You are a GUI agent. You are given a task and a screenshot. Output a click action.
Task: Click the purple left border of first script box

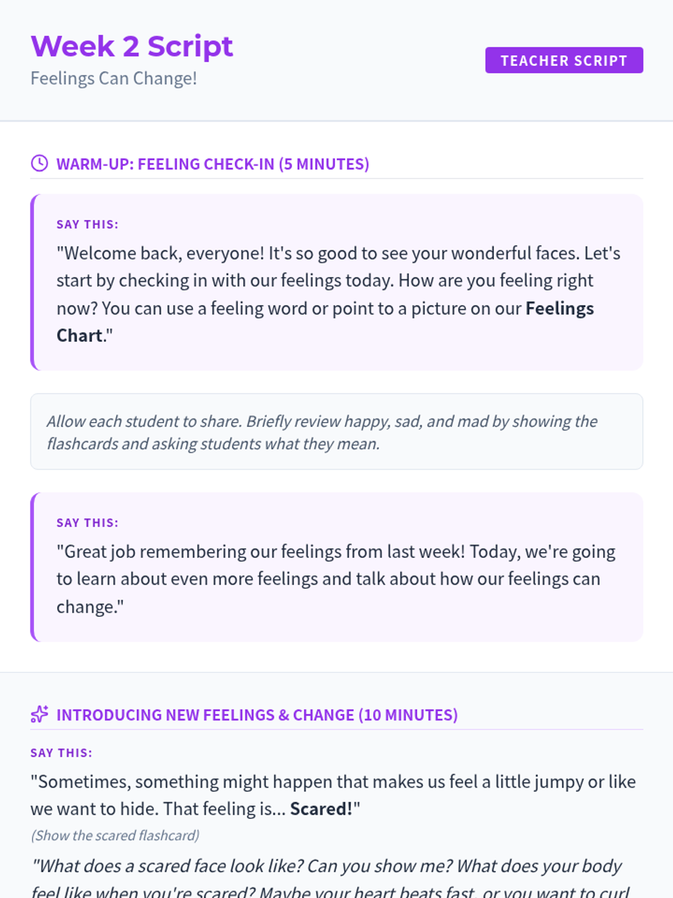coord(33,282)
